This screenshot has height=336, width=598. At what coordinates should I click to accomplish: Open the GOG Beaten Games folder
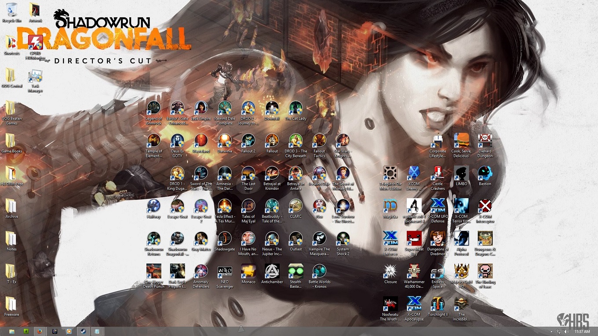coord(12,113)
